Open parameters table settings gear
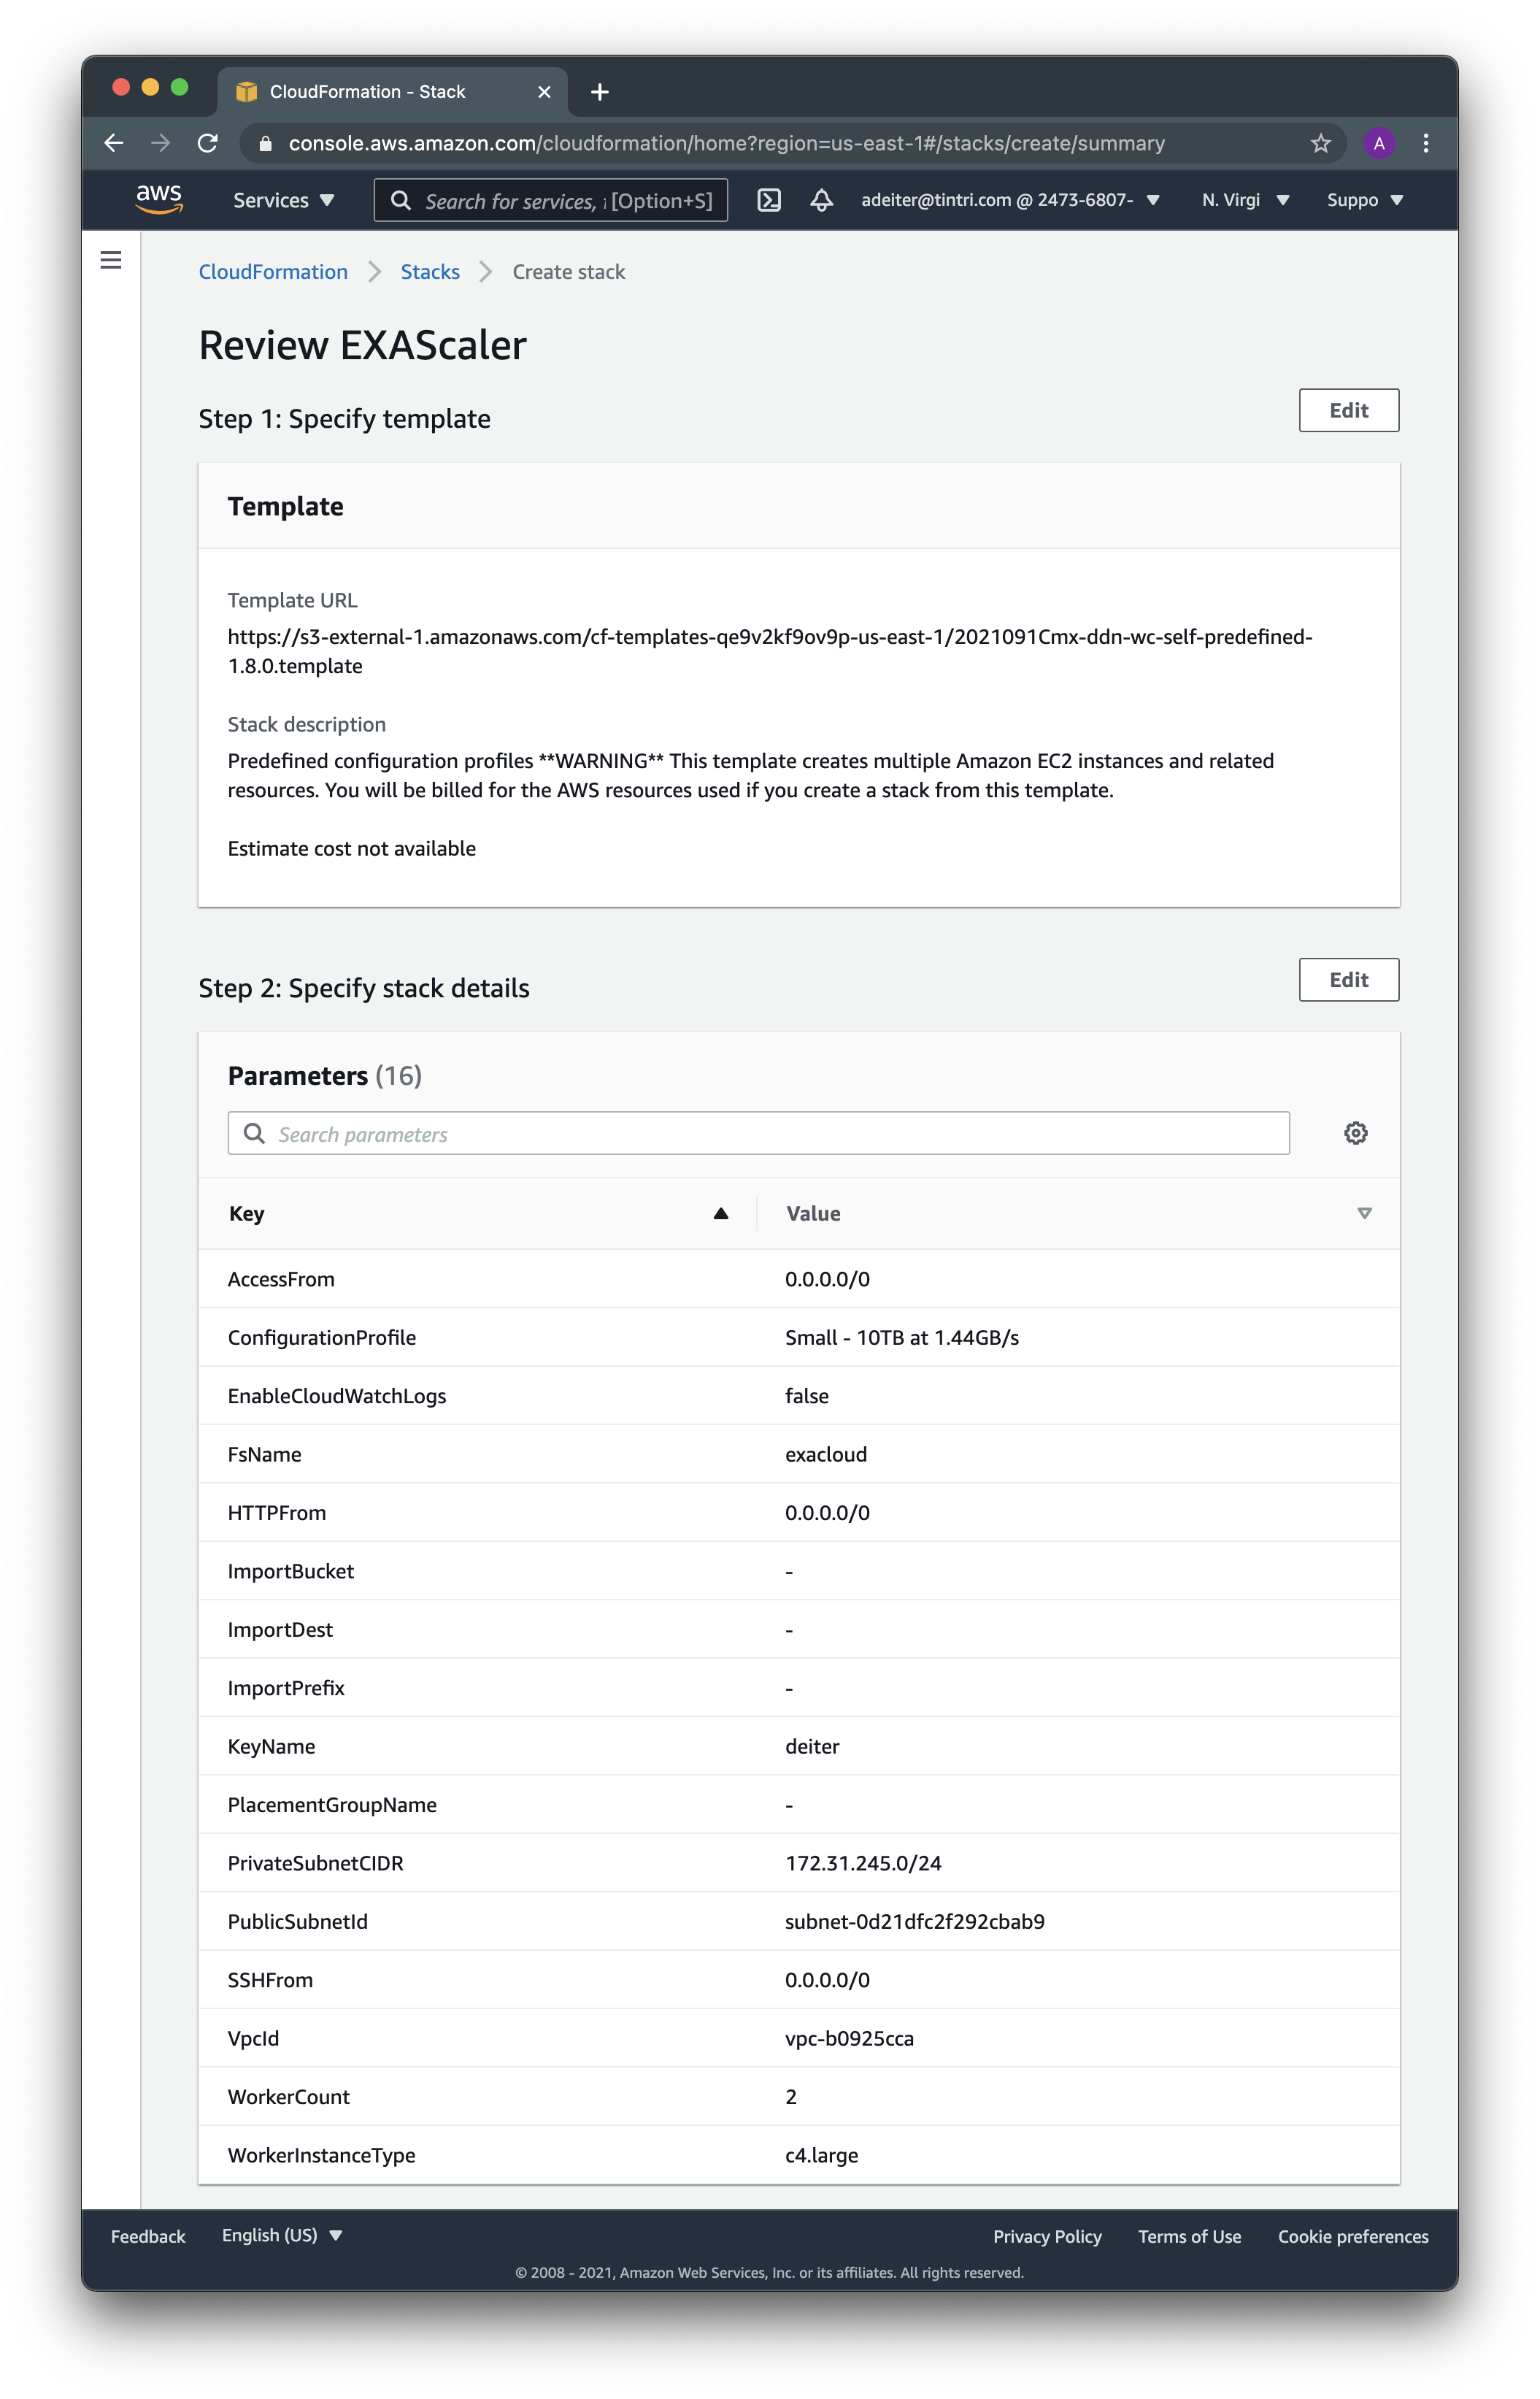 (1355, 1133)
